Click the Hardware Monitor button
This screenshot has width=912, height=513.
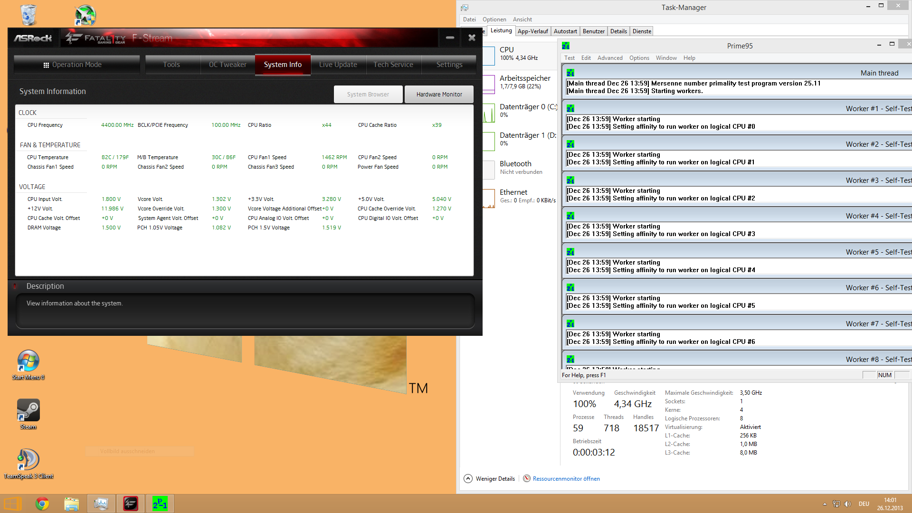pos(439,95)
